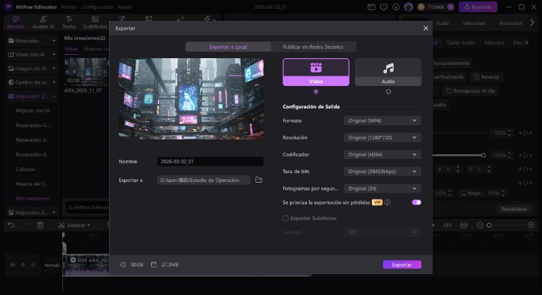Click Reemplazar el clip button

[470, 91]
